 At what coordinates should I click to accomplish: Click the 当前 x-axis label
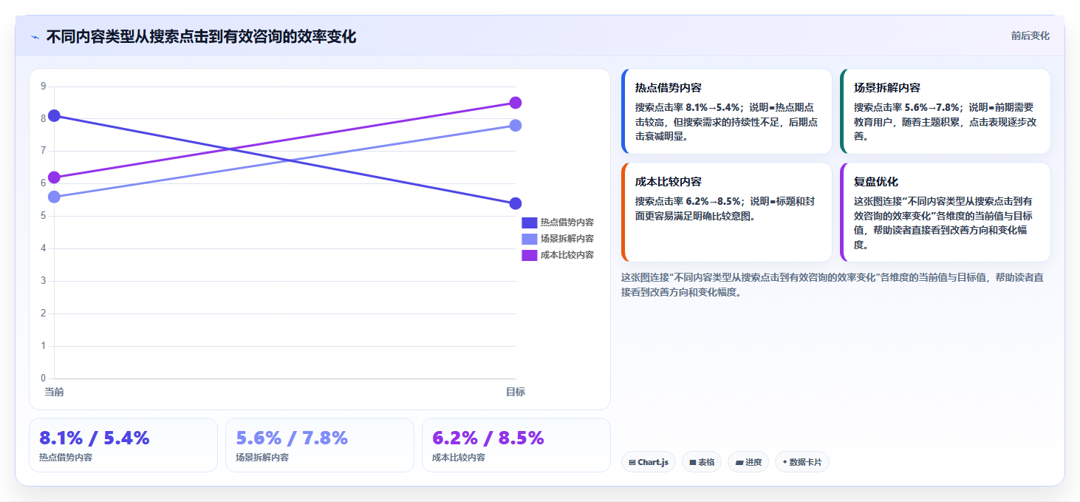point(54,392)
